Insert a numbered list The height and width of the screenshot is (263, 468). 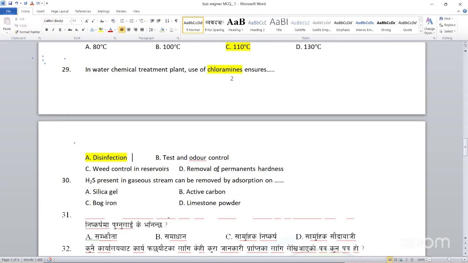(132, 21)
